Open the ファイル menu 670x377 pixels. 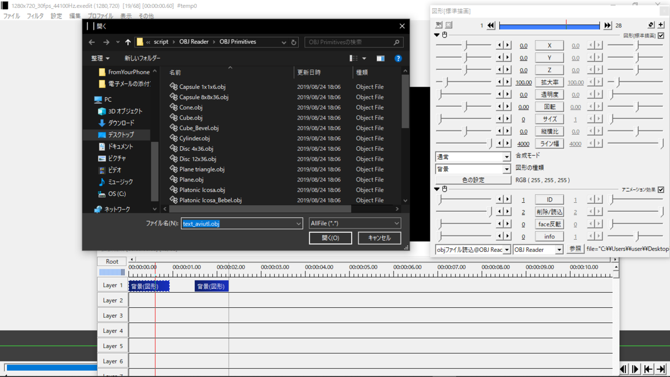[x=12, y=16]
